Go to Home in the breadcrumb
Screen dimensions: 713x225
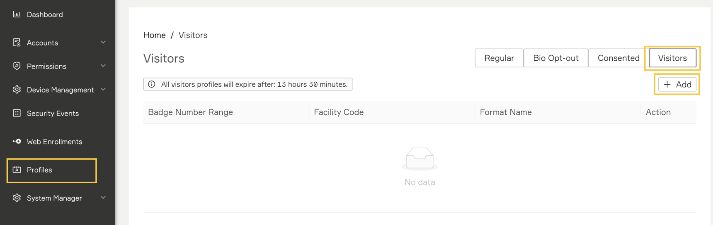tap(155, 35)
